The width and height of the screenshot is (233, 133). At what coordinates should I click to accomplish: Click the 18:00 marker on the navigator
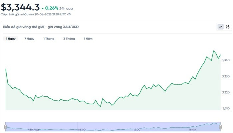pos(192,129)
